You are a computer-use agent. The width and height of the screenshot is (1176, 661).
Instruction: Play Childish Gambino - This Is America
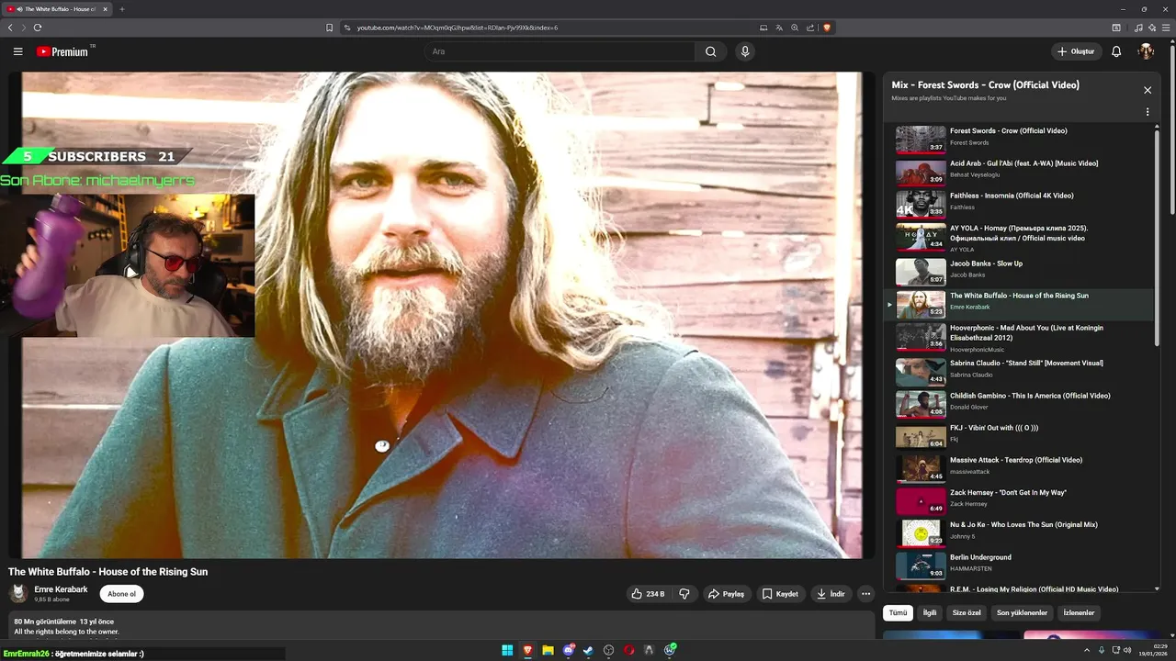(x=1018, y=404)
